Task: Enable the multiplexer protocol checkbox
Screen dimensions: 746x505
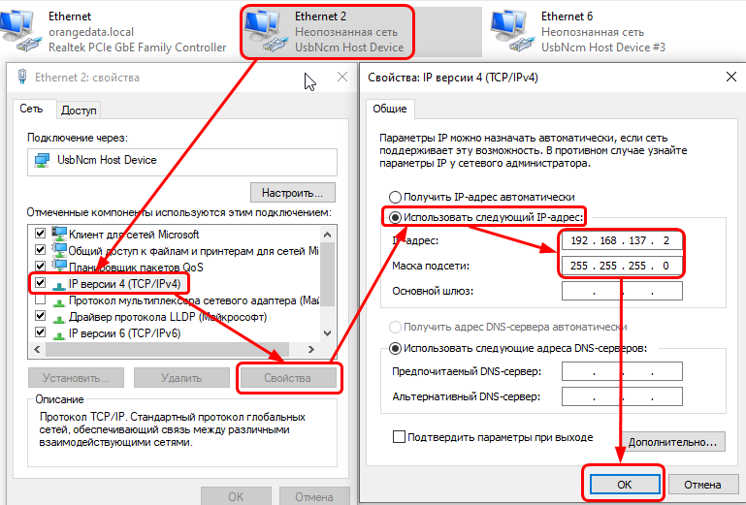Action: coord(40,300)
